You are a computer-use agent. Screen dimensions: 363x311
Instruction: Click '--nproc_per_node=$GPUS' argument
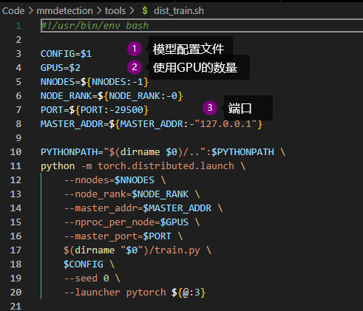pyautogui.click(x=126, y=222)
